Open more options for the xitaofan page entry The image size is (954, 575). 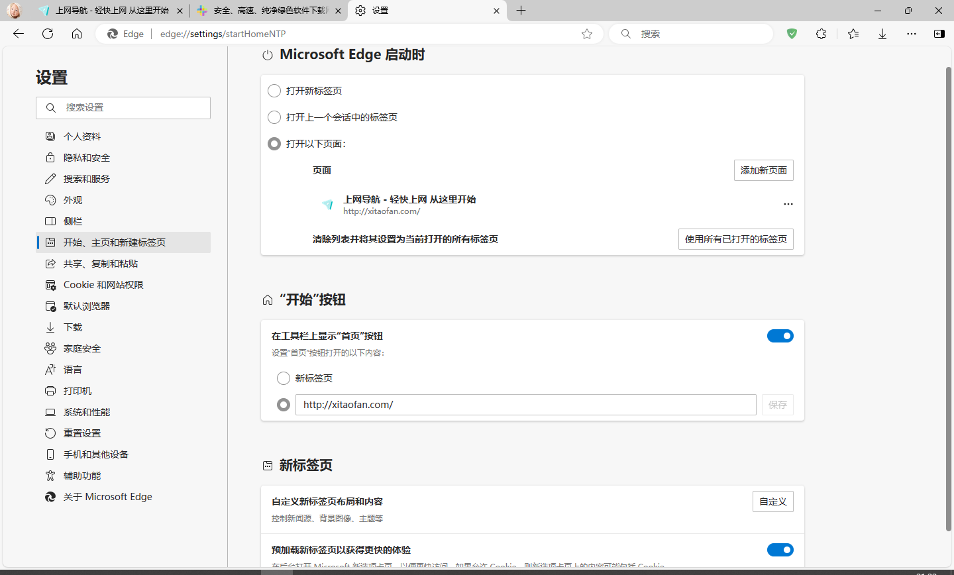pos(788,204)
